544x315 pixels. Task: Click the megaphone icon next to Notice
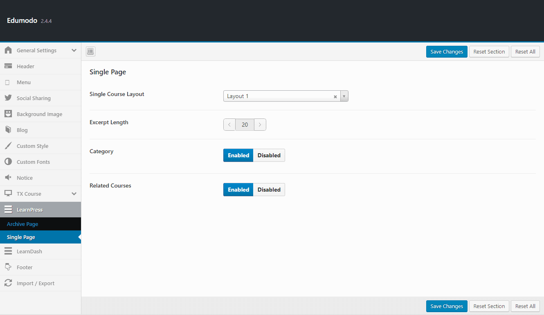point(8,178)
